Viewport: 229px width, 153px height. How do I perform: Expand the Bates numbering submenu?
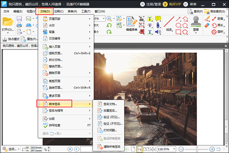click(x=66, y=38)
